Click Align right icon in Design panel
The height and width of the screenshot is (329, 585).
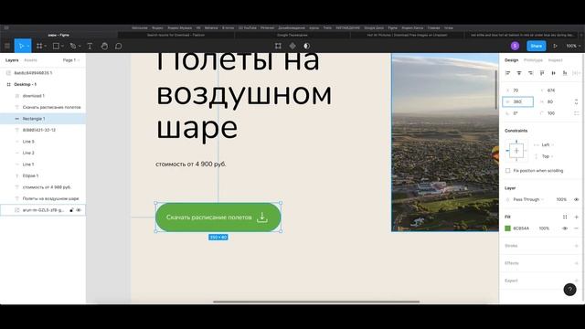[x=530, y=73]
